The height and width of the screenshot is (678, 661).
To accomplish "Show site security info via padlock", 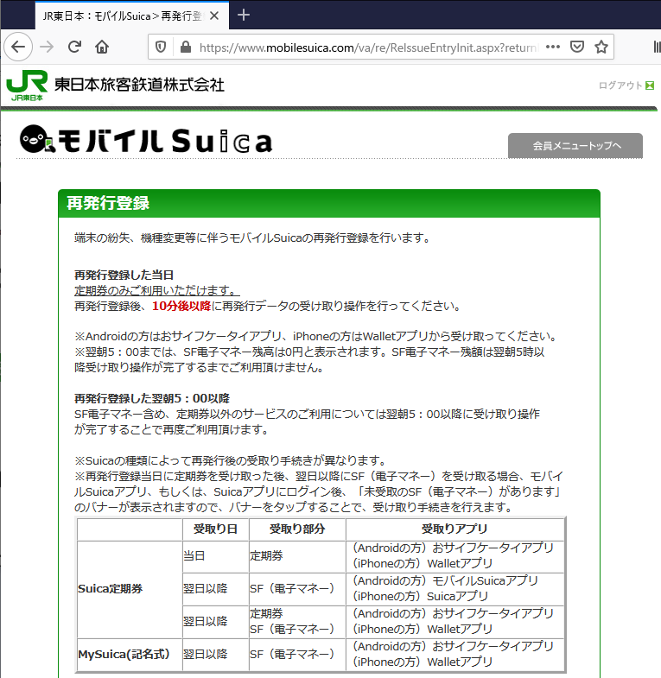I will [x=182, y=47].
